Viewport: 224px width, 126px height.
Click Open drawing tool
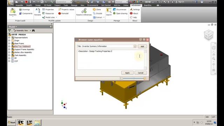(120, 13)
